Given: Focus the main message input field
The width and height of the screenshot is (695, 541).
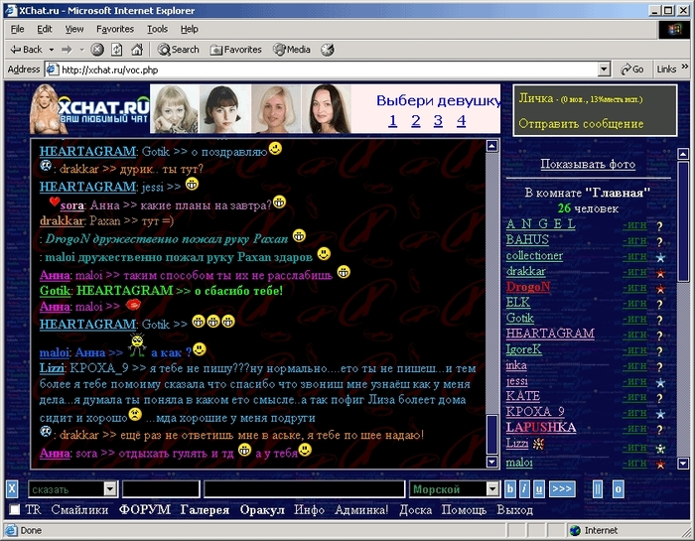Looking at the screenshot, I should coord(304,489).
